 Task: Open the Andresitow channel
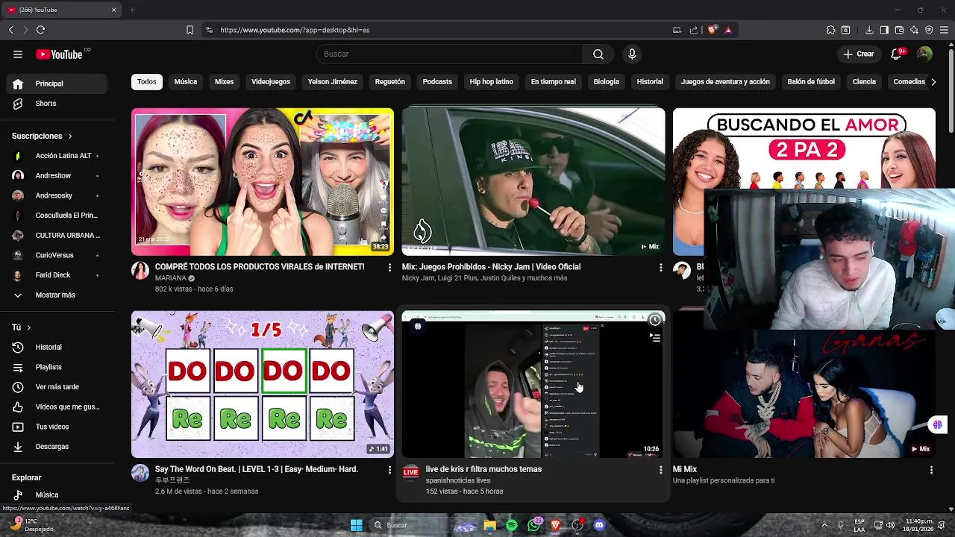coord(58,175)
